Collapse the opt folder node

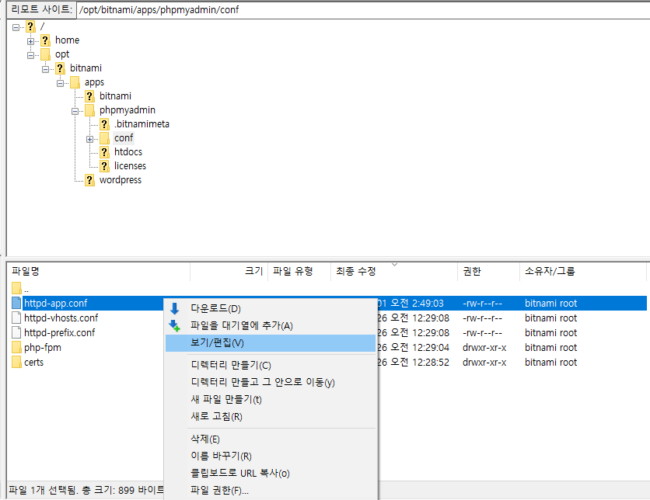pos(30,55)
